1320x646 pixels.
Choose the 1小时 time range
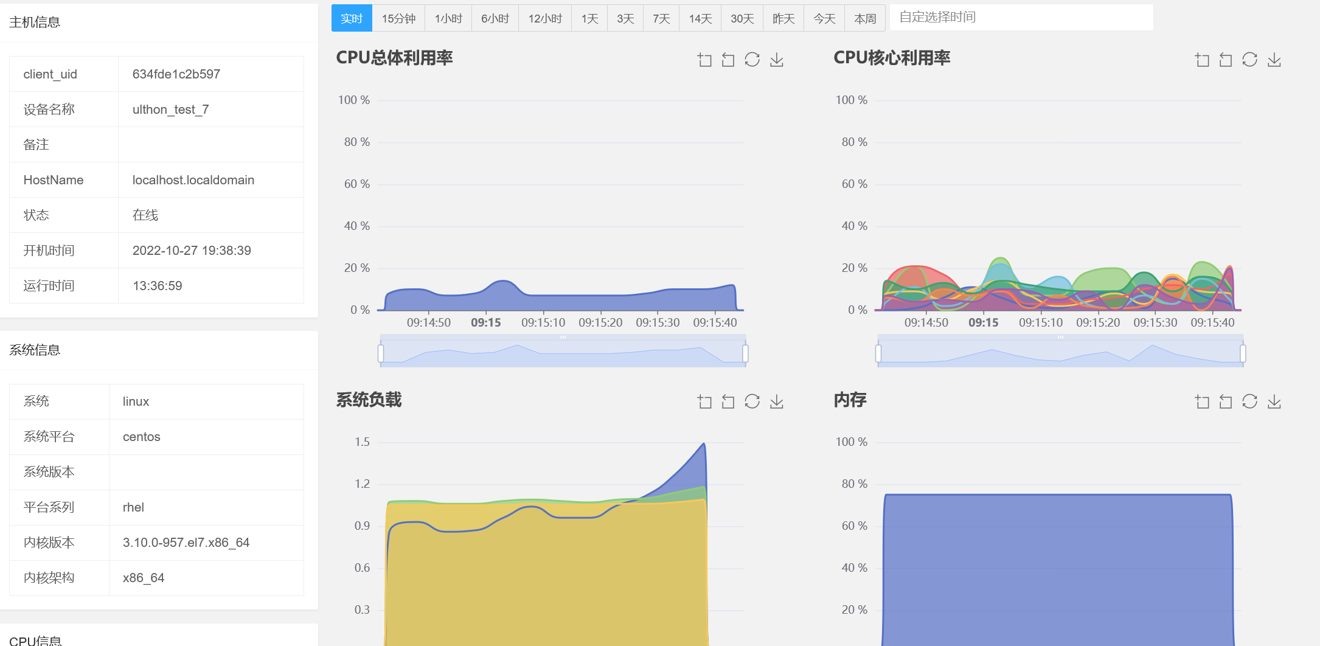(x=448, y=18)
